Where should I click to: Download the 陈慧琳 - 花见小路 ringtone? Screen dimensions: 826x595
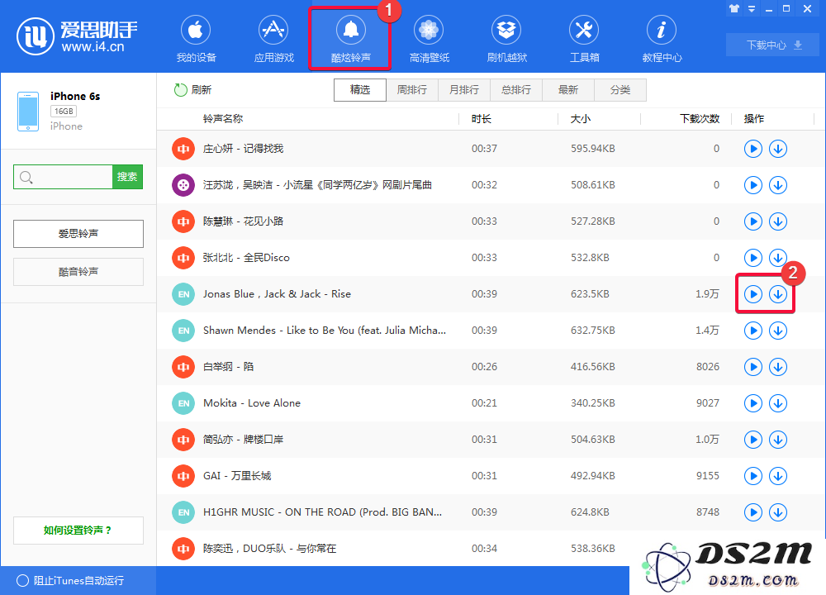[778, 221]
